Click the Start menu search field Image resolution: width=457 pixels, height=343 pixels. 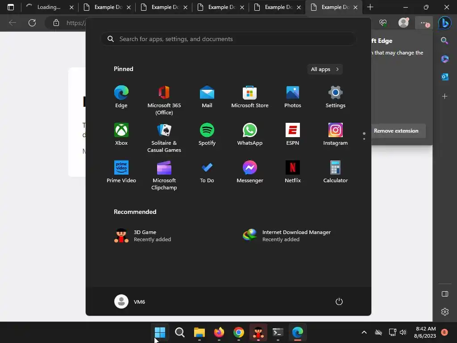pyautogui.click(x=228, y=39)
